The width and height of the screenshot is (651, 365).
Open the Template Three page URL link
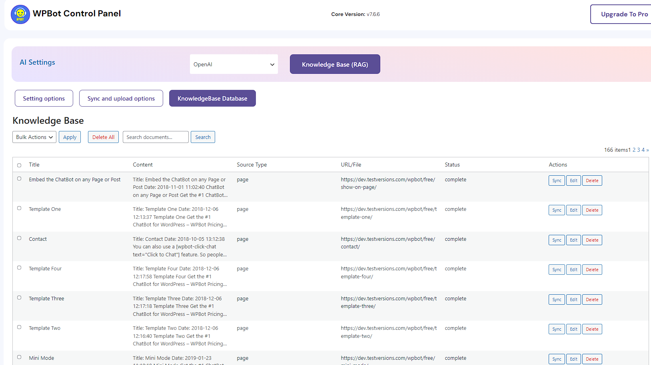(x=388, y=302)
